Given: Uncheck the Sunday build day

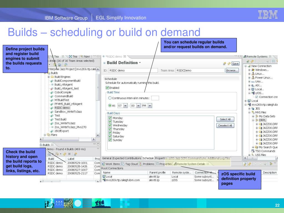Looking at the screenshot, I should 110,140.
